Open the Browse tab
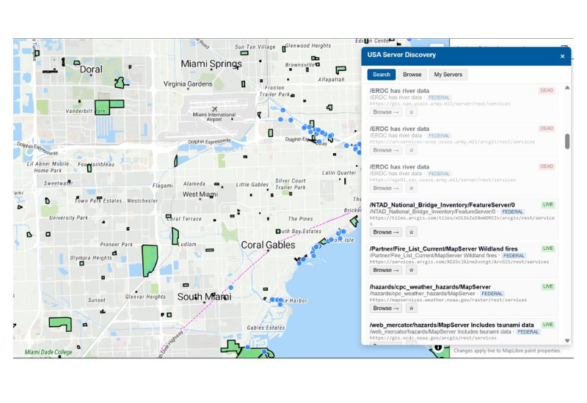The height and width of the screenshot is (403, 587). [412, 75]
